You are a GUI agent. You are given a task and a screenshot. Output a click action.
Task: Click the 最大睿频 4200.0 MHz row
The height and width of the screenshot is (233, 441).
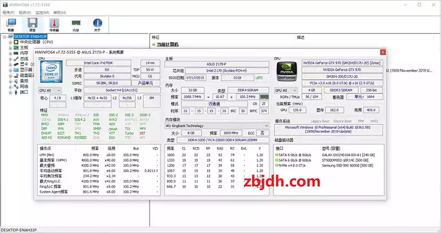point(99,166)
